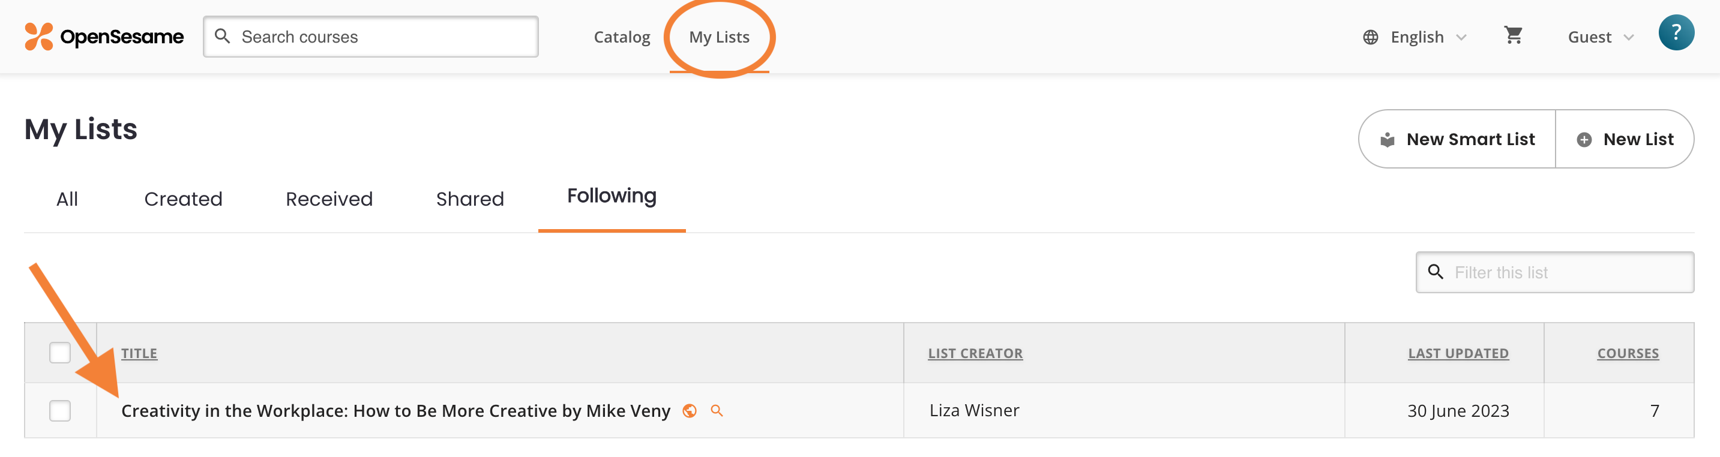
Task: Click the public globe icon beside the list title
Action: pyautogui.click(x=690, y=411)
